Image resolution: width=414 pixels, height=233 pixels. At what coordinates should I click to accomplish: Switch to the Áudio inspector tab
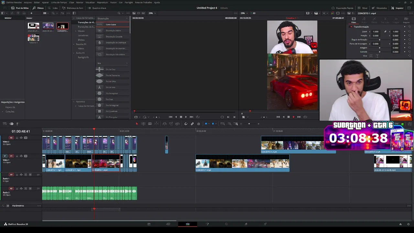pos(364,20)
